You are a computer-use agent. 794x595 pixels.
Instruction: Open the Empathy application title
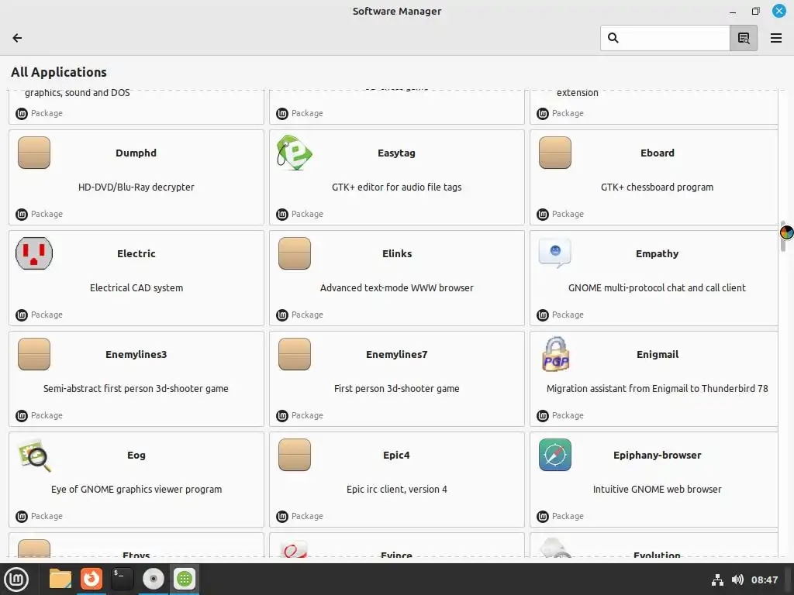(x=658, y=253)
